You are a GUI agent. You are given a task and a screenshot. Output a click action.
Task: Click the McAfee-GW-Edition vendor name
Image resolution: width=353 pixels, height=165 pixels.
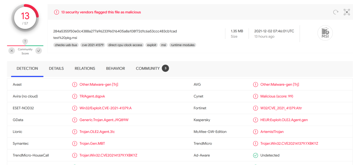pyautogui.click(x=210, y=132)
